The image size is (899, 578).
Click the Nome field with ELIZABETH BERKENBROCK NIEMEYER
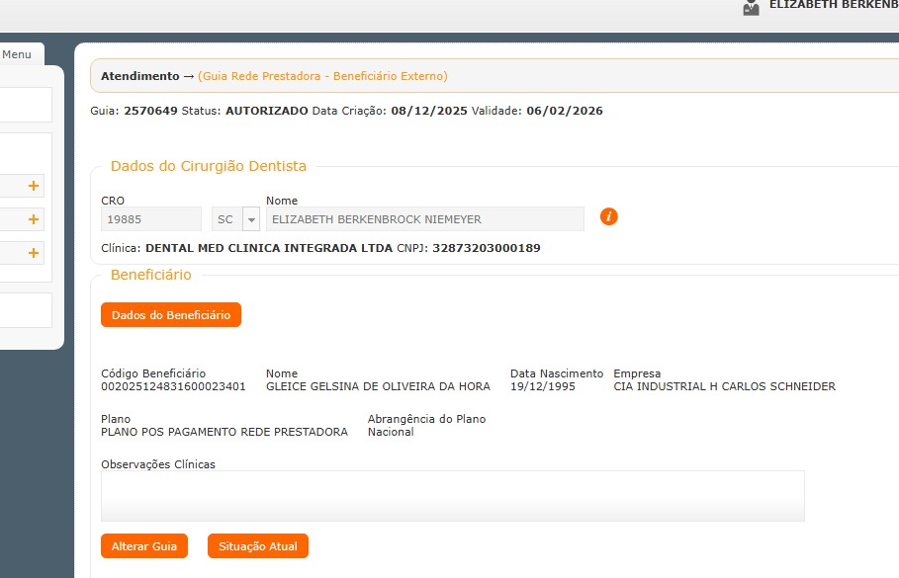(x=425, y=219)
